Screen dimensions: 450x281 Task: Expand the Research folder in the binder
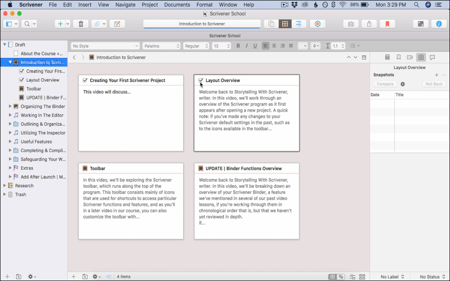(5, 186)
